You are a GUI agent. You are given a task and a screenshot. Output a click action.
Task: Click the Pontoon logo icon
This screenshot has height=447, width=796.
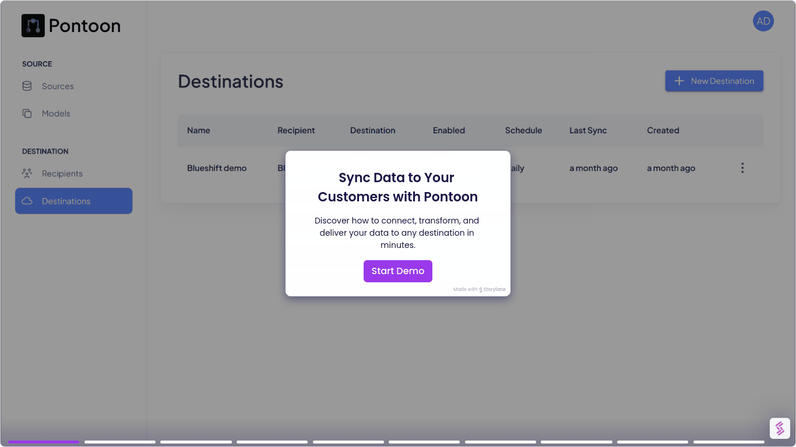coord(33,26)
